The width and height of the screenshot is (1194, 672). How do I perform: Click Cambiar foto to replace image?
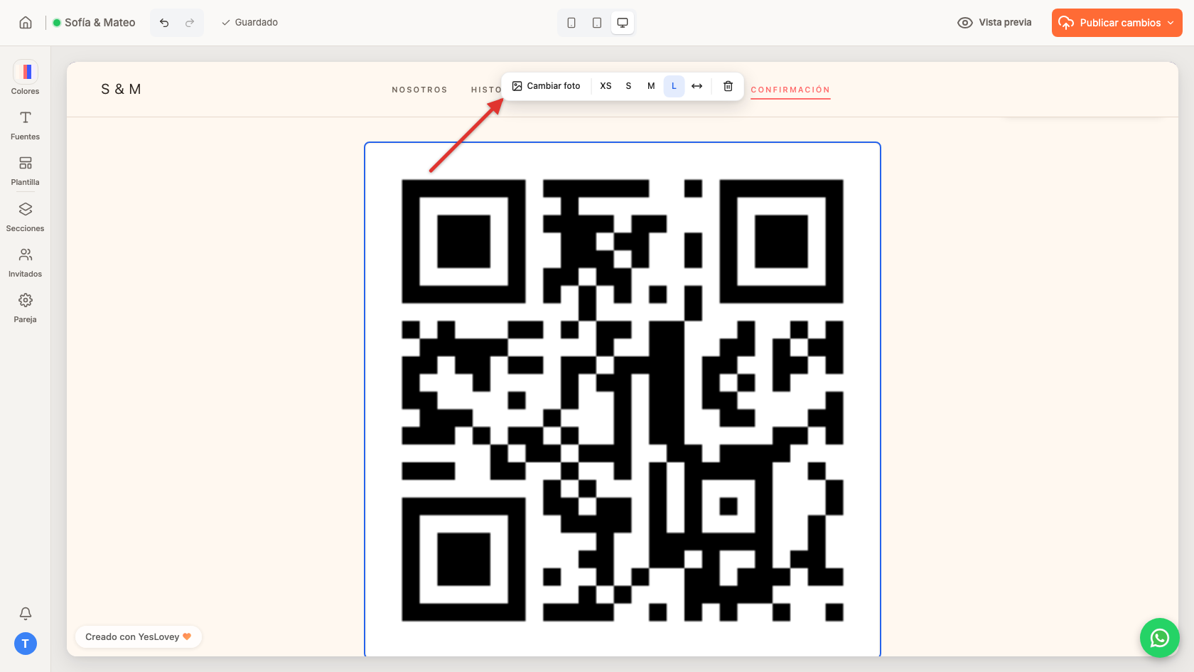tap(547, 86)
